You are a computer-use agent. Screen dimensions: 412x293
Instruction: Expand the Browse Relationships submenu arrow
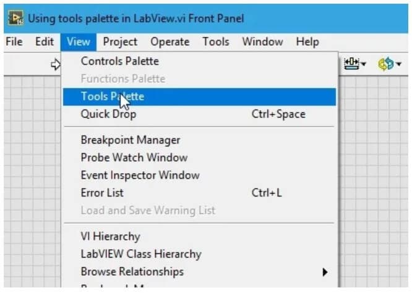click(x=325, y=271)
